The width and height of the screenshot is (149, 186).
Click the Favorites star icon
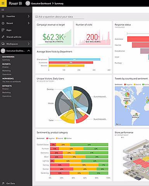(x=3, y=16)
